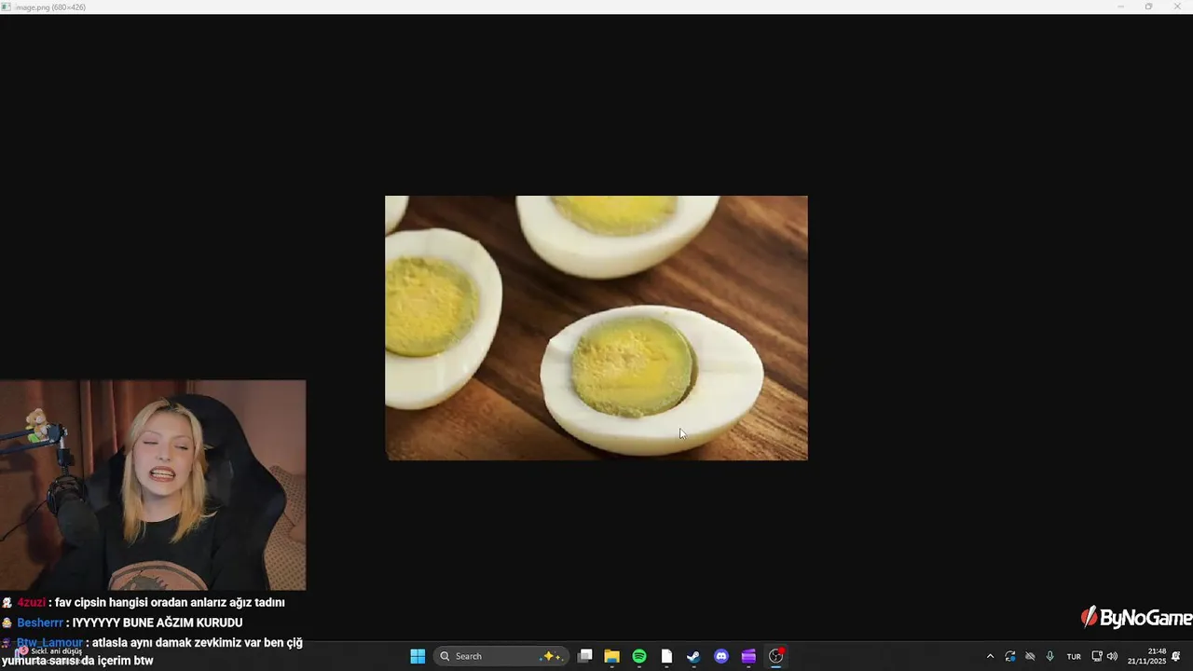Image resolution: width=1193 pixels, height=671 pixels.
Task: Open the notification bell icon
Action: coord(1176,656)
